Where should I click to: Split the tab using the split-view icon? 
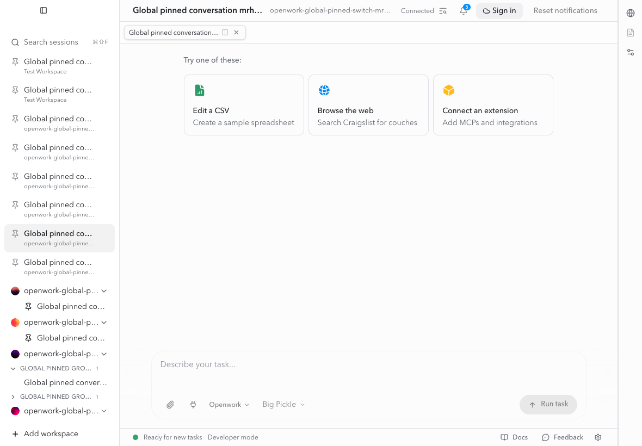[225, 32]
